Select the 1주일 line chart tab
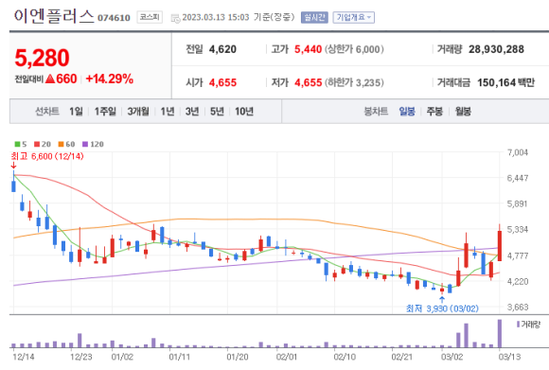This screenshot has width=549, height=370. click(105, 112)
